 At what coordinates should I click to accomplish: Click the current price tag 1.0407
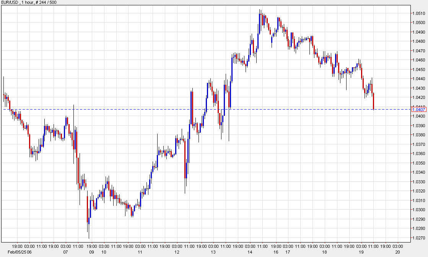pyautogui.click(x=419, y=110)
